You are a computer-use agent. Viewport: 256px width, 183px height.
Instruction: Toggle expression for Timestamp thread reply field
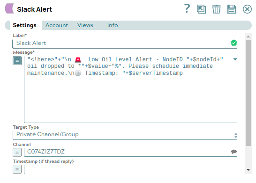tap(17, 169)
